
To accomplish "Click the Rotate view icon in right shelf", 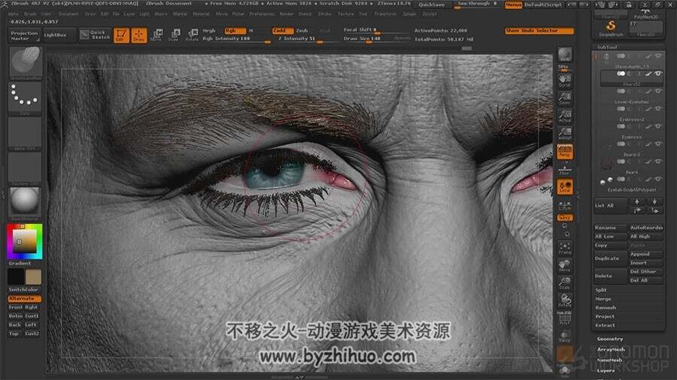I will [x=565, y=300].
